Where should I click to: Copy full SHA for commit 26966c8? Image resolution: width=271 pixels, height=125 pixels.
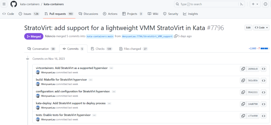243,69
